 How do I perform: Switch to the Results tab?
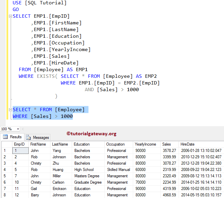click(12, 137)
